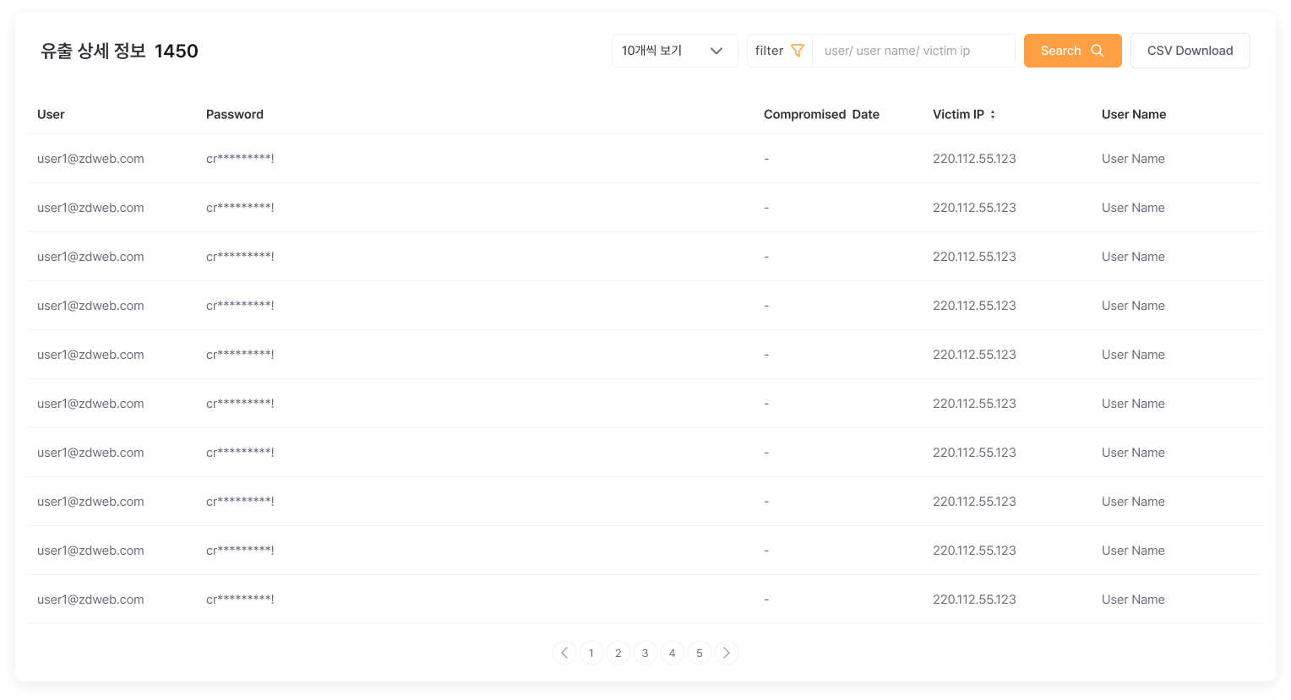This screenshot has height=700, width=1291.
Task: Expand the filter options selector
Action: coord(779,51)
